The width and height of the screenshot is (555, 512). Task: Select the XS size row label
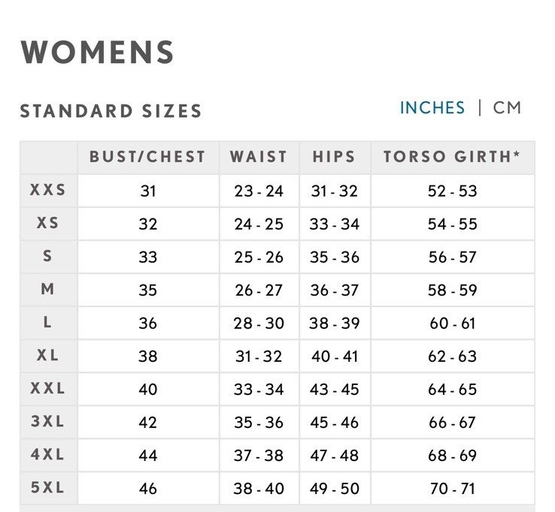48,224
